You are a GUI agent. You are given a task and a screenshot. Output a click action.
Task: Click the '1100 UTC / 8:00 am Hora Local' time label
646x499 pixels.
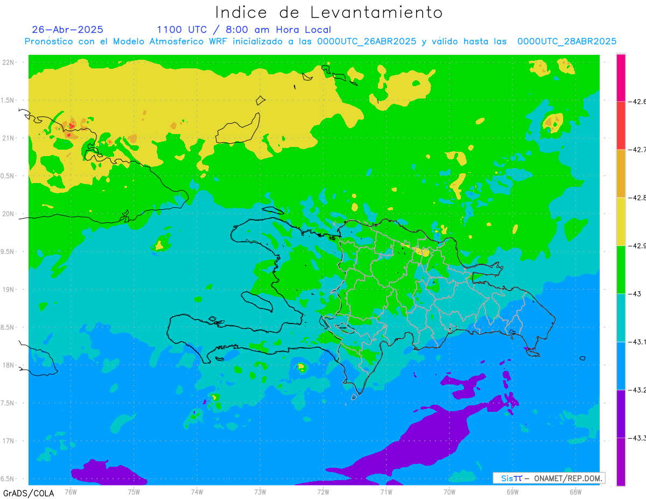(x=244, y=30)
